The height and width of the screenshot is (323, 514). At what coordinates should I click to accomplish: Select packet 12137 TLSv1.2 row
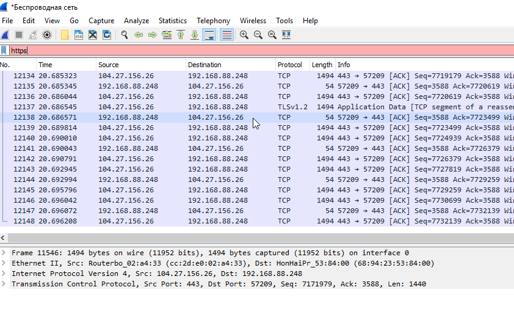257,107
